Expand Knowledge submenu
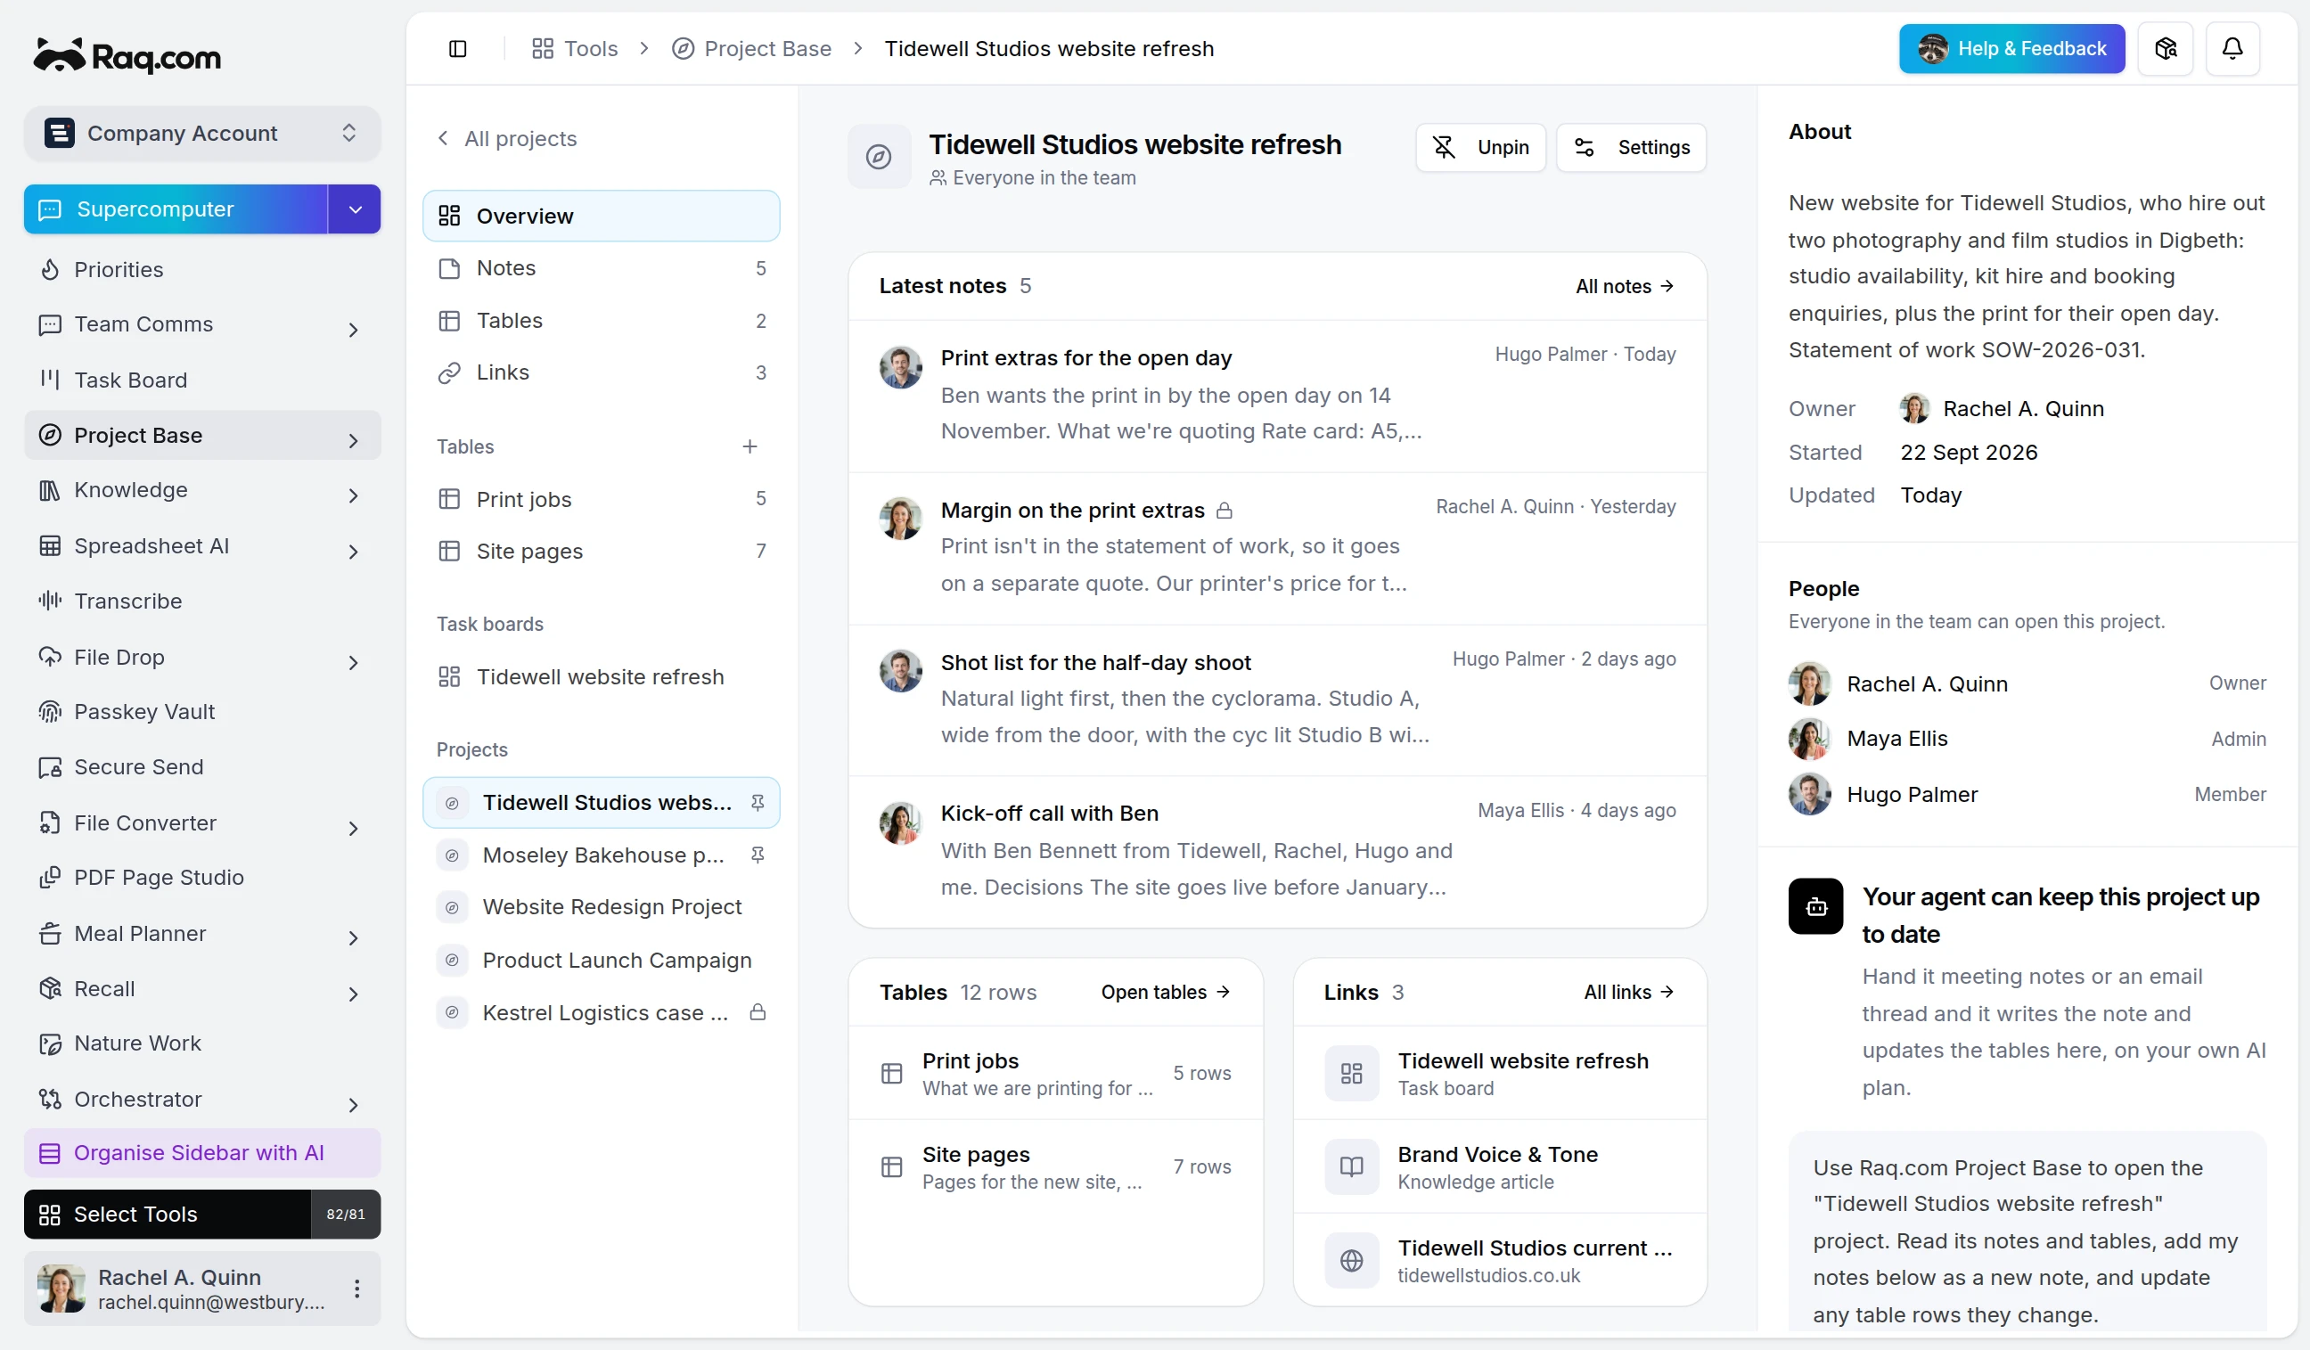2310x1350 pixels. (x=353, y=495)
